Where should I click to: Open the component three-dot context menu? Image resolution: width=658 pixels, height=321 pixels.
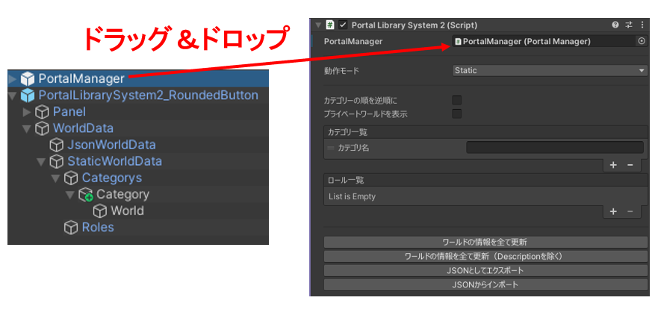(x=642, y=25)
